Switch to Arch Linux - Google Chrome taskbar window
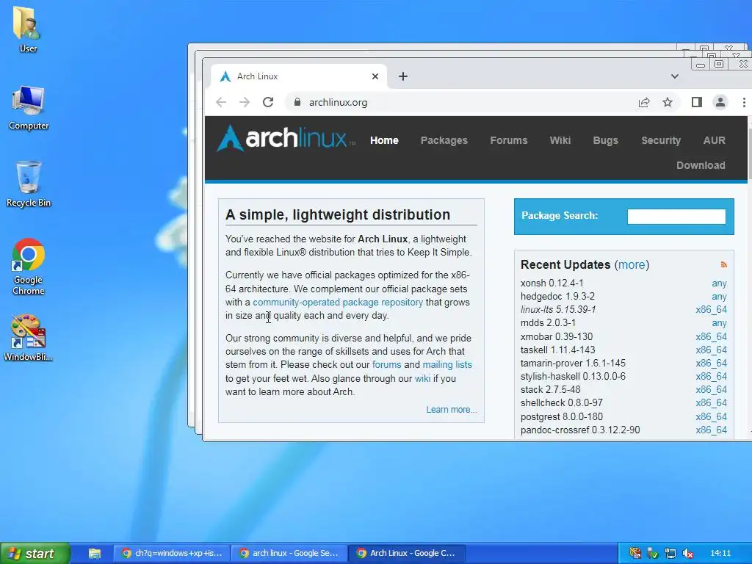The height and width of the screenshot is (564, 752). [407, 554]
